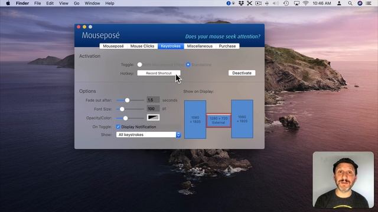The width and height of the screenshot is (378, 212).
Task: Select the 1280 × 720 External display
Action: (x=219, y=120)
